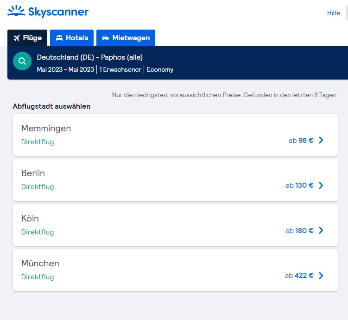Screen dimensions: 348x320
Task: Edit route Deutschland (DE) – Paphos (alle)
Action: [89, 57]
